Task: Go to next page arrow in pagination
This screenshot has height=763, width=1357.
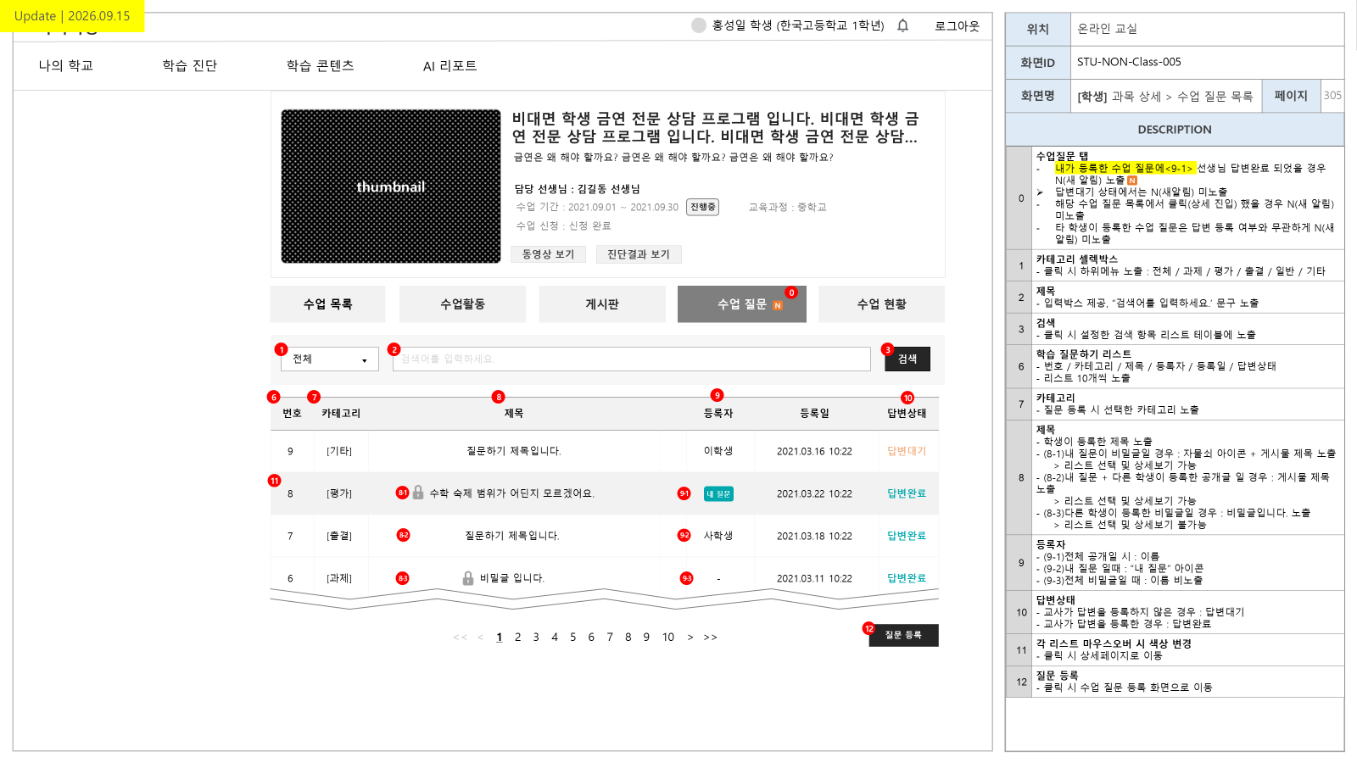Action: (690, 638)
